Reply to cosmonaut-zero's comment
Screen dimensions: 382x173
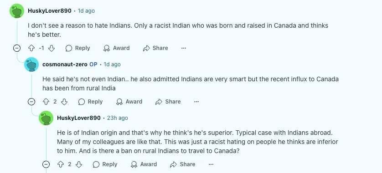click(90, 102)
